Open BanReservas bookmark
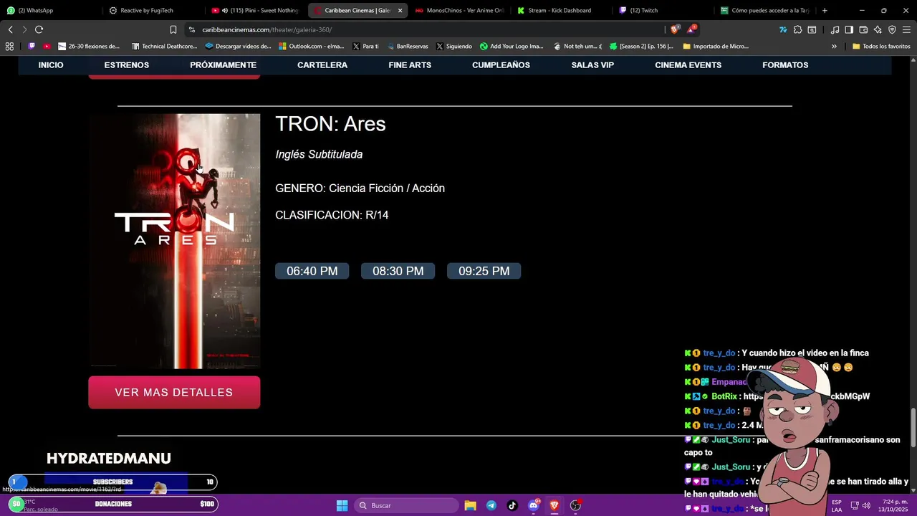This screenshot has width=917, height=516. click(406, 46)
